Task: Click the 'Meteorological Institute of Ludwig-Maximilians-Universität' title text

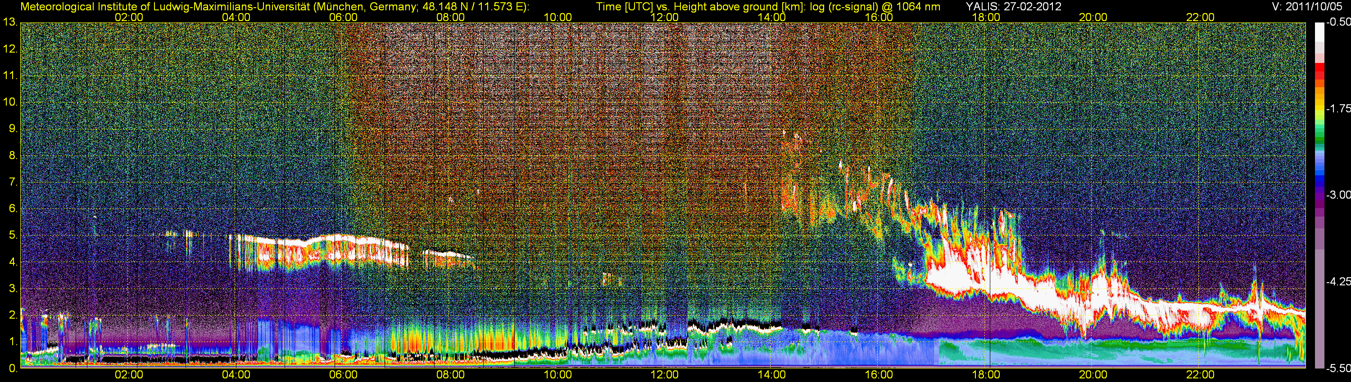Action: pyautogui.click(x=166, y=6)
